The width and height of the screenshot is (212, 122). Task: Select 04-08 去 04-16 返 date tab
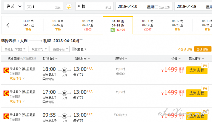tap(58, 25)
